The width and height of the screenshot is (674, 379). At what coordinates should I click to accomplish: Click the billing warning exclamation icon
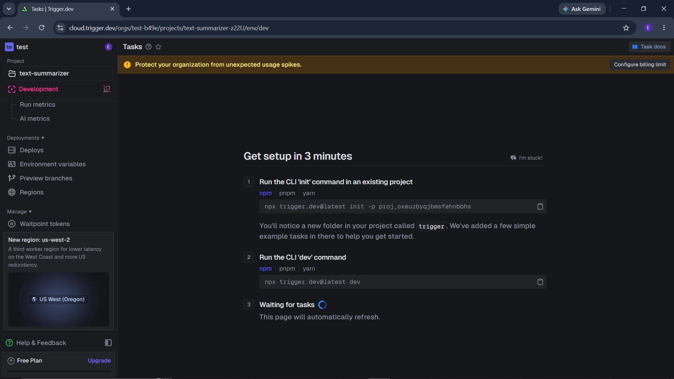point(127,65)
